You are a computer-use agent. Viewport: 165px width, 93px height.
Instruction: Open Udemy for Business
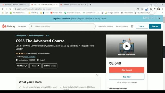tap(105, 26)
